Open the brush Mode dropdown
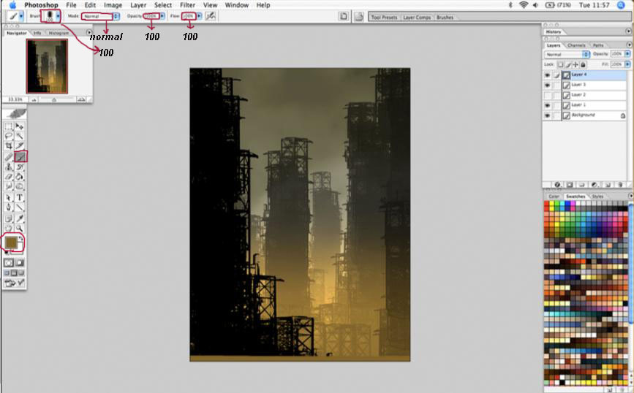The height and width of the screenshot is (393, 634). point(116,16)
